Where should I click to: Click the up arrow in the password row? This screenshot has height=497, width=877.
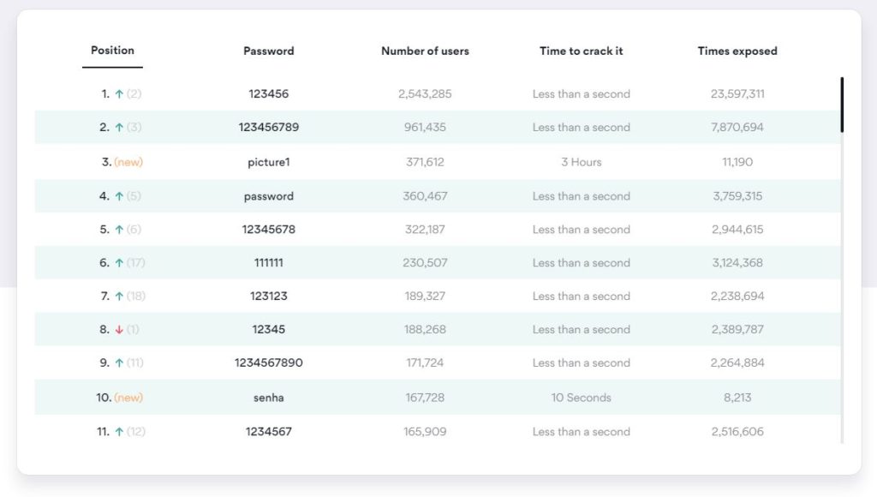click(x=118, y=196)
